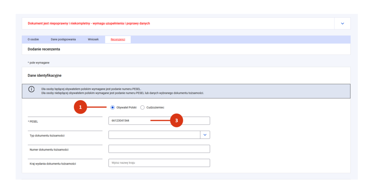The width and height of the screenshot is (373, 196).
Task: Open the Dane postępowania tab
Action: tap(63, 40)
